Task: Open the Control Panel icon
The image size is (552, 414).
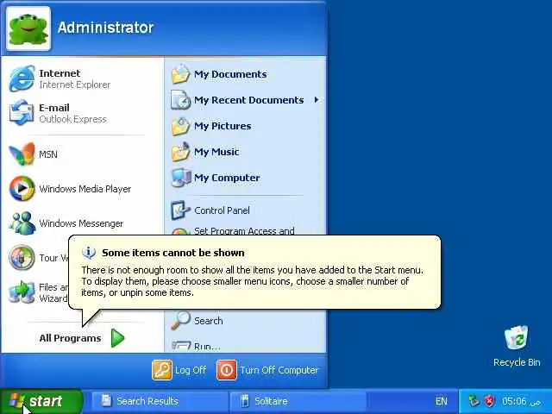Action: click(x=181, y=210)
